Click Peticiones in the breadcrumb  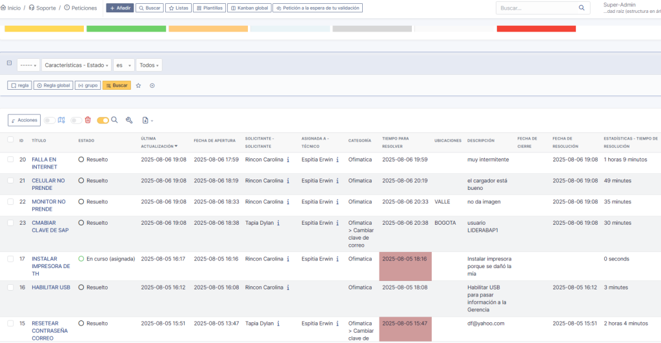[x=84, y=8]
